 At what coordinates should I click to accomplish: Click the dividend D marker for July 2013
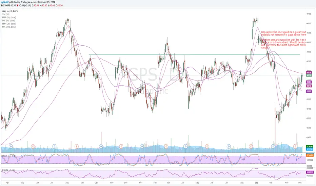tap(54, 146)
